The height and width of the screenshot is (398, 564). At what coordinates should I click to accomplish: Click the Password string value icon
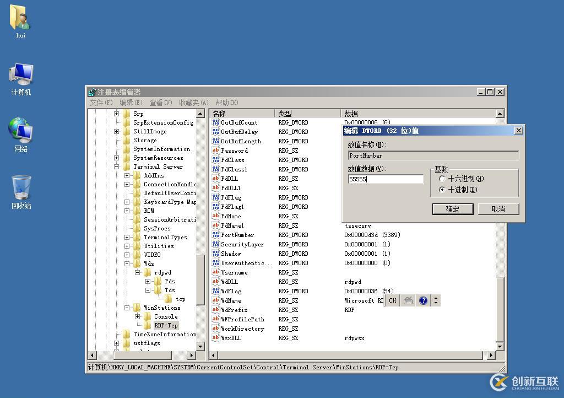[216, 150]
